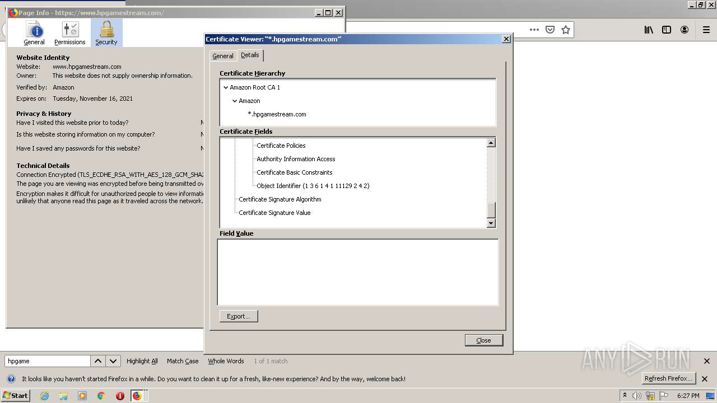Screen dimensions: 717x403
Task: Select Authority Information Access field
Action: 296,159
